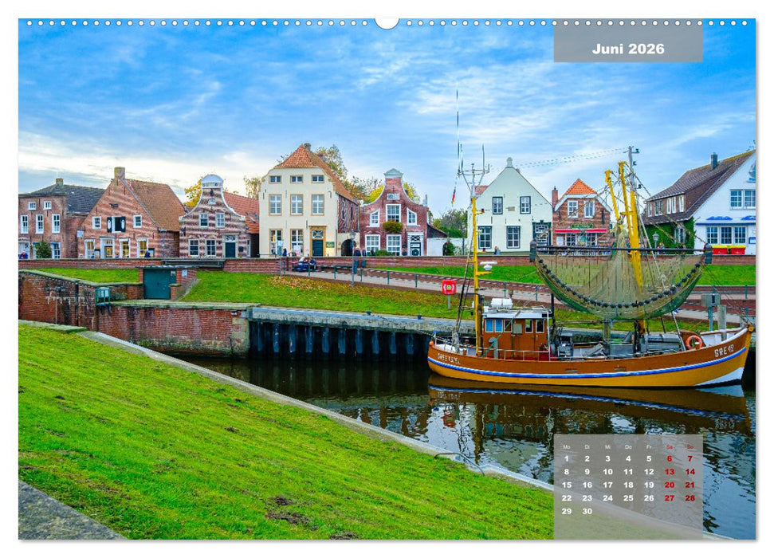The width and height of the screenshot is (774, 558).
Task: Select the red weekend date 27
Action: [670, 498]
